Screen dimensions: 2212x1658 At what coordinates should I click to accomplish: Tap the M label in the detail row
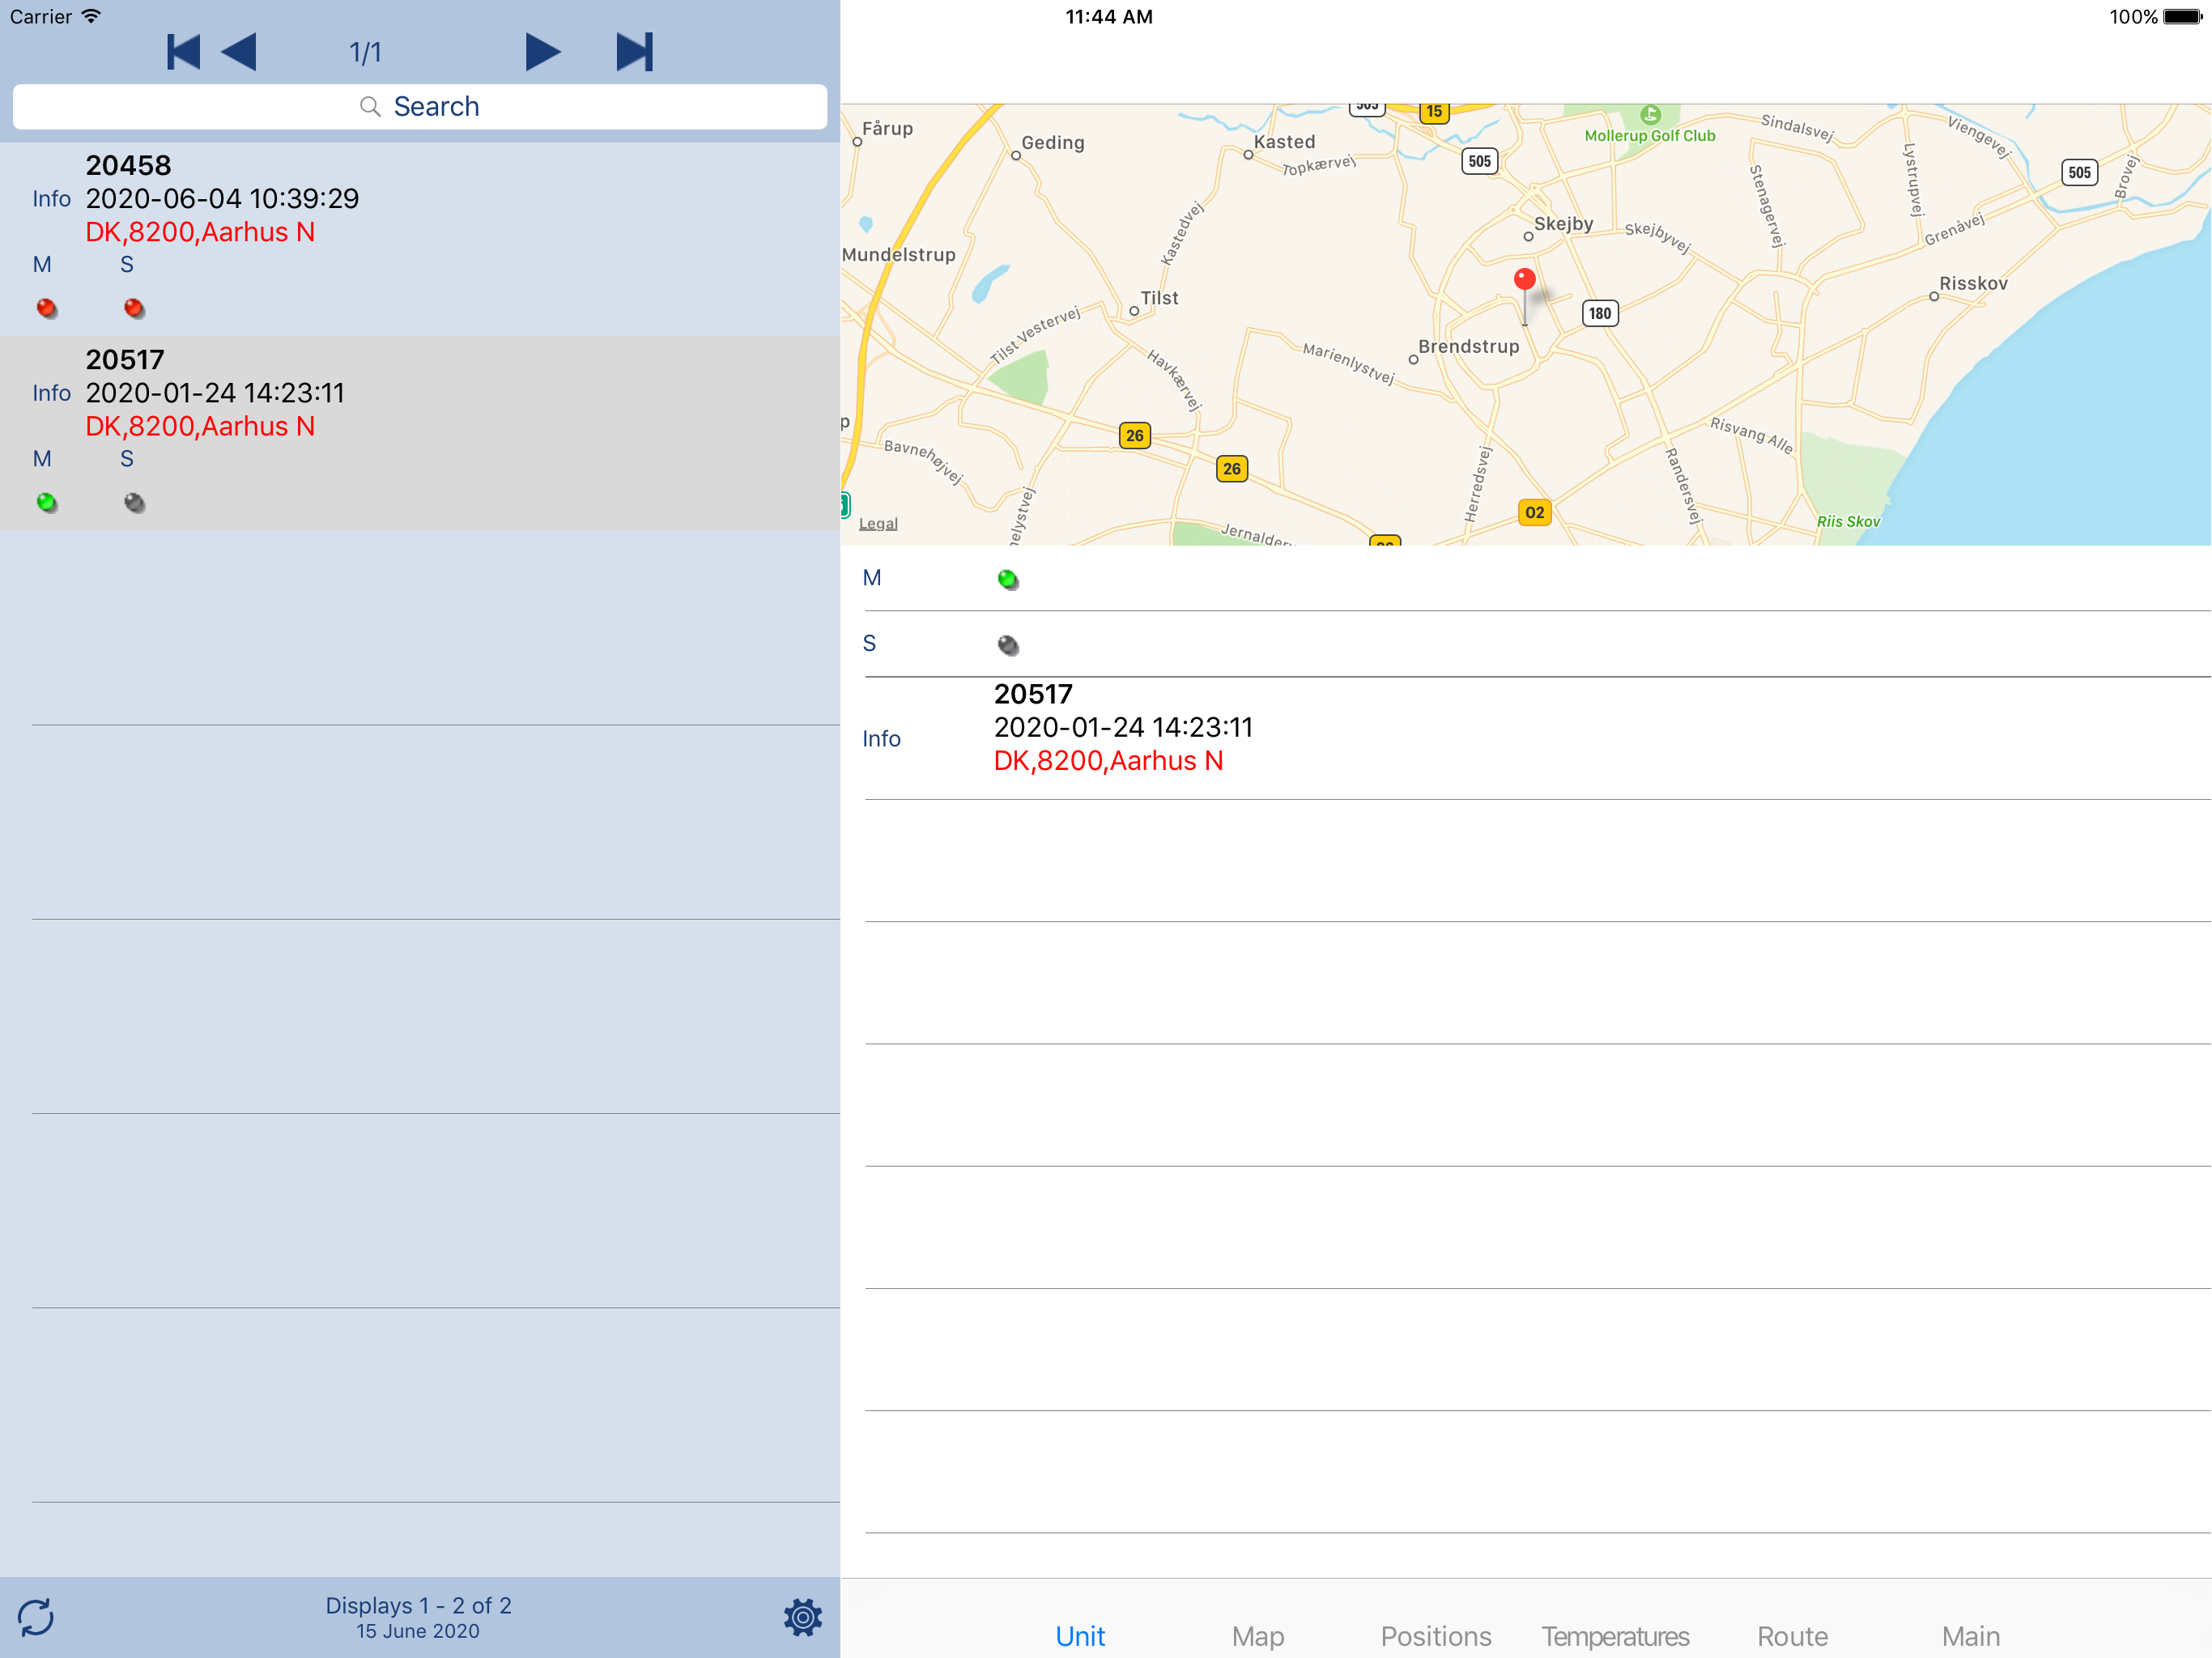(x=872, y=578)
